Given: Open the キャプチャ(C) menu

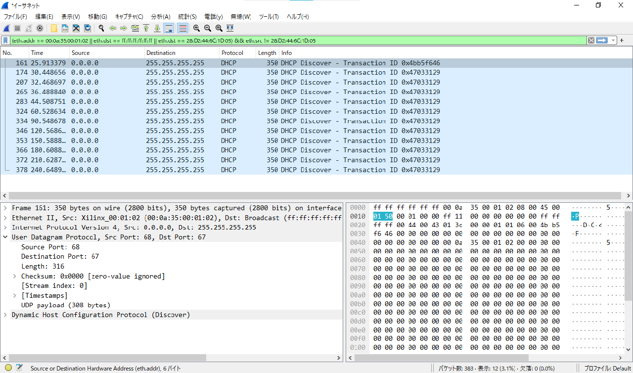Looking at the screenshot, I should (x=129, y=16).
